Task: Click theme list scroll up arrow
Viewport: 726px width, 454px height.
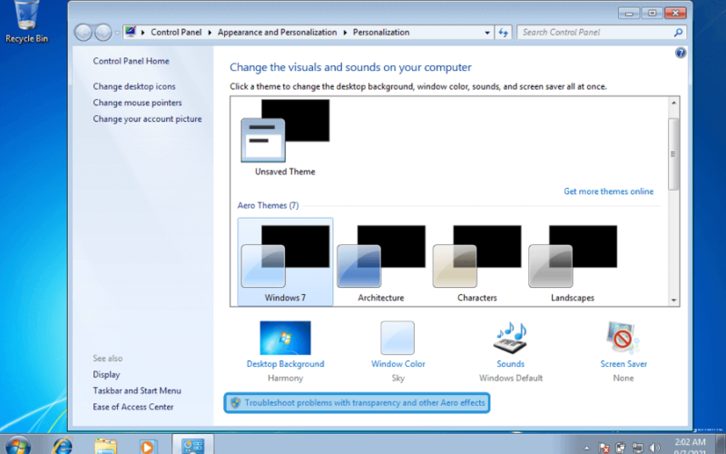Action: (673, 103)
